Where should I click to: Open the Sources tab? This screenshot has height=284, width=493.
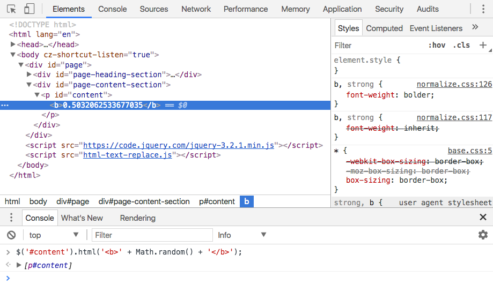(154, 9)
